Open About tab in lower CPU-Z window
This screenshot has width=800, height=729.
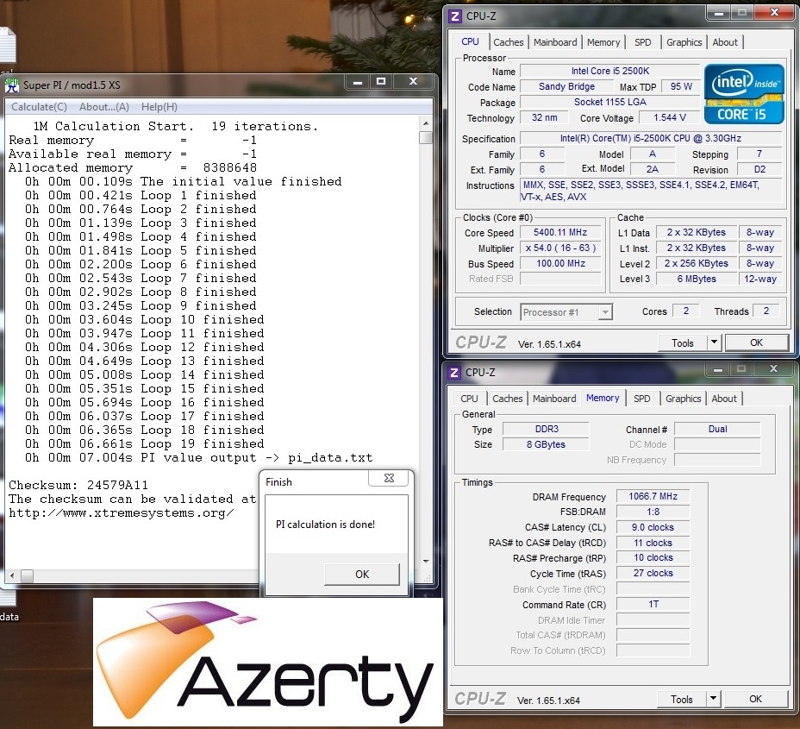(723, 399)
